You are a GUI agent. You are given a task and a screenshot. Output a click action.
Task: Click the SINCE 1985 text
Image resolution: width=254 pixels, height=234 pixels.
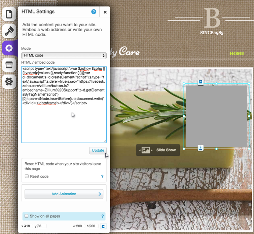(212, 33)
